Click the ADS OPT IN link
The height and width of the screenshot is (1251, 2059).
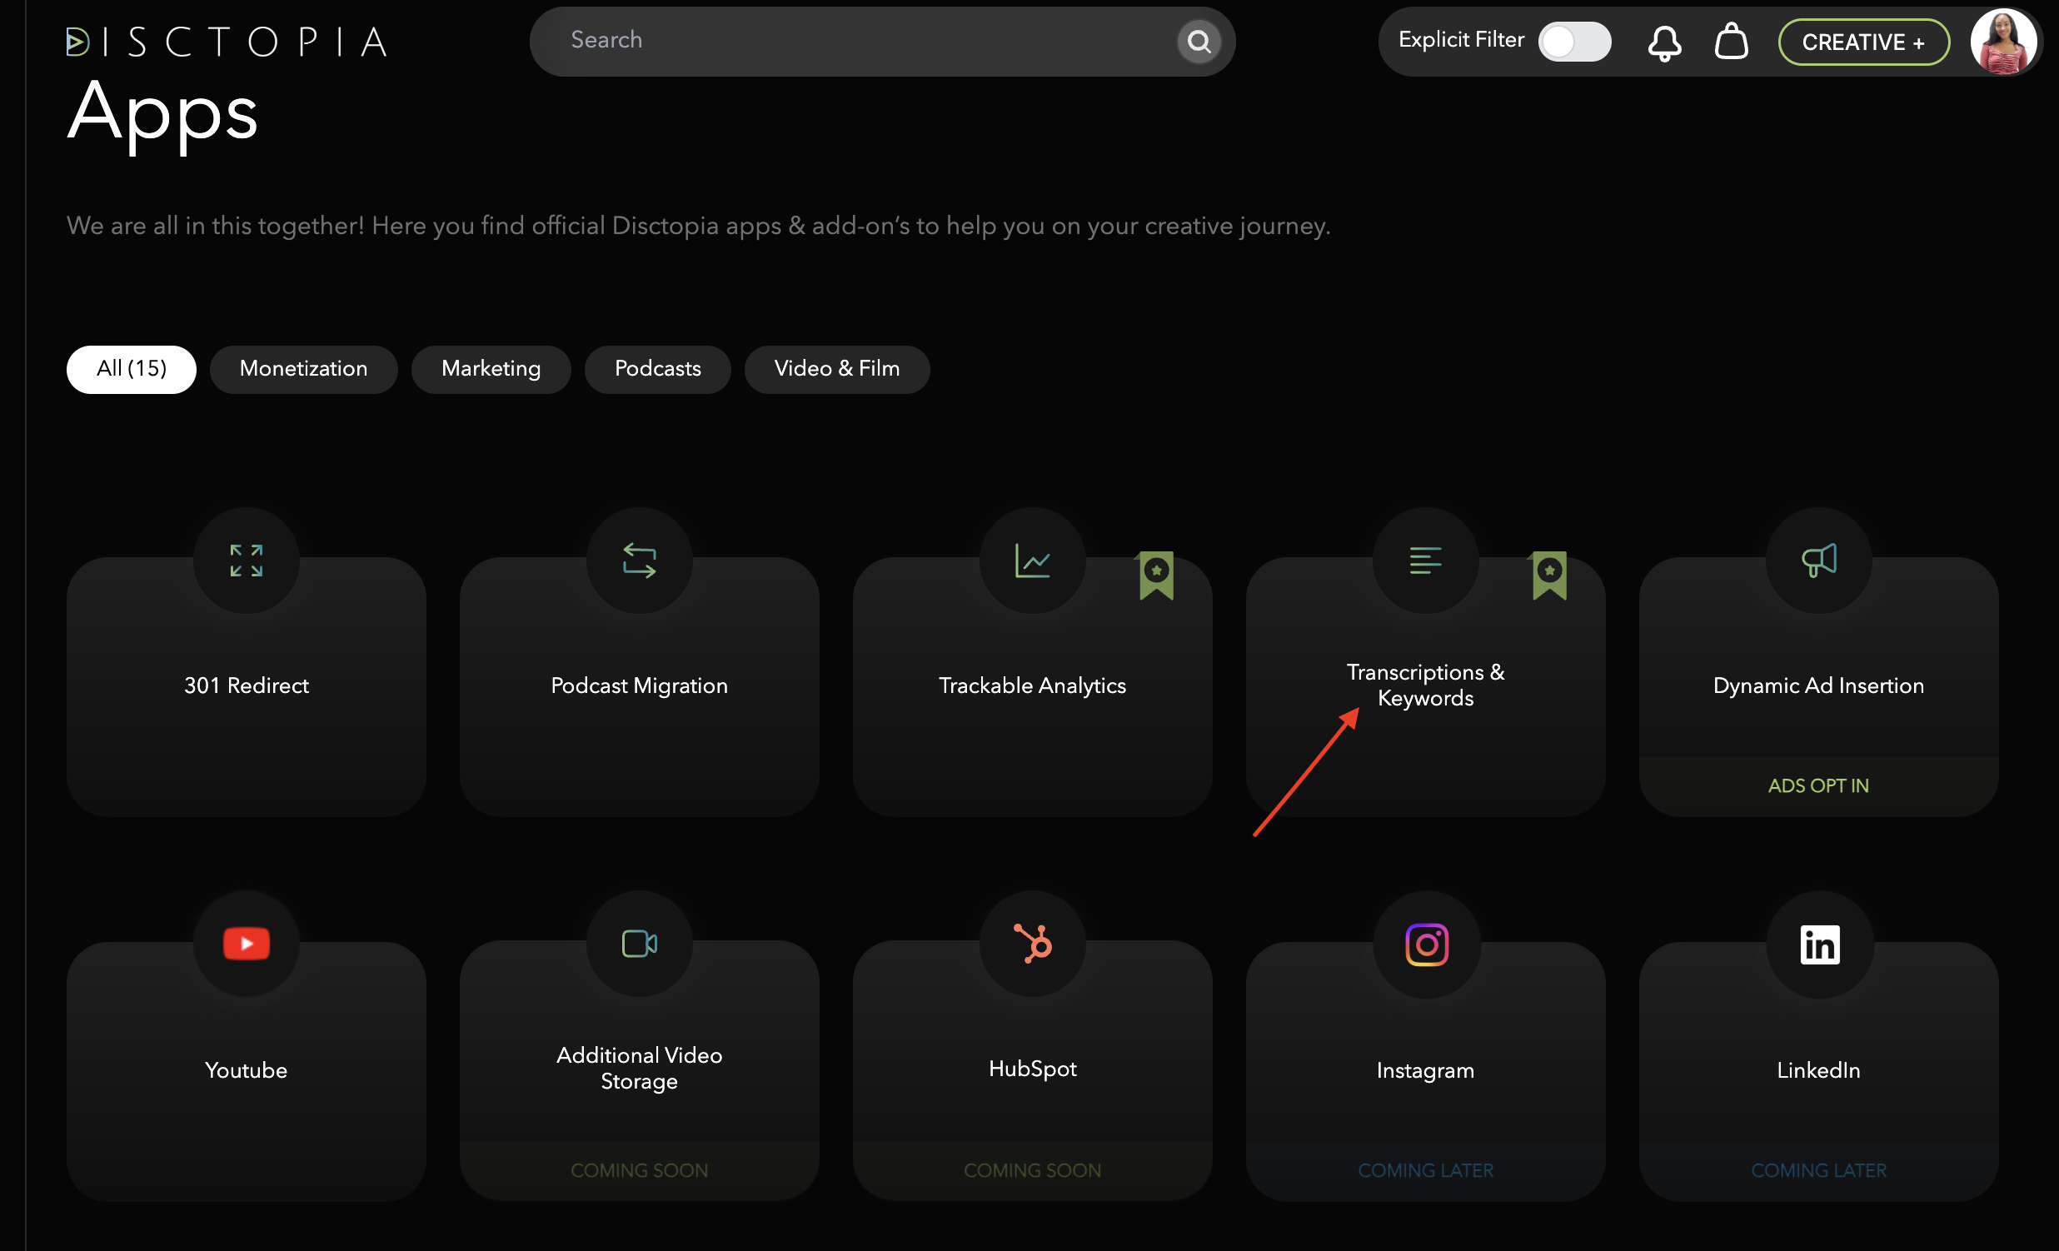[1818, 785]
